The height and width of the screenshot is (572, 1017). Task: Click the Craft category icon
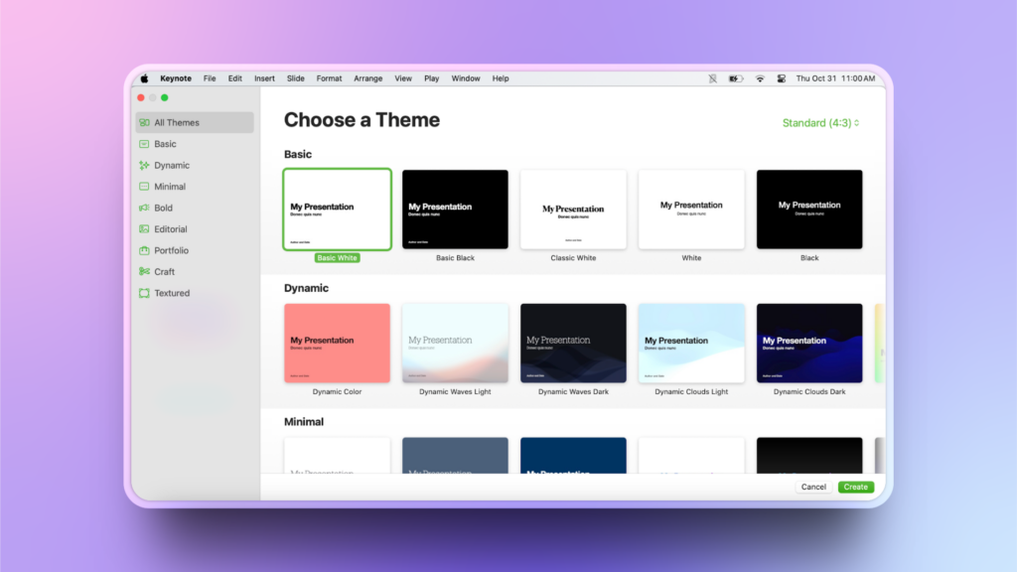(145, 272)
